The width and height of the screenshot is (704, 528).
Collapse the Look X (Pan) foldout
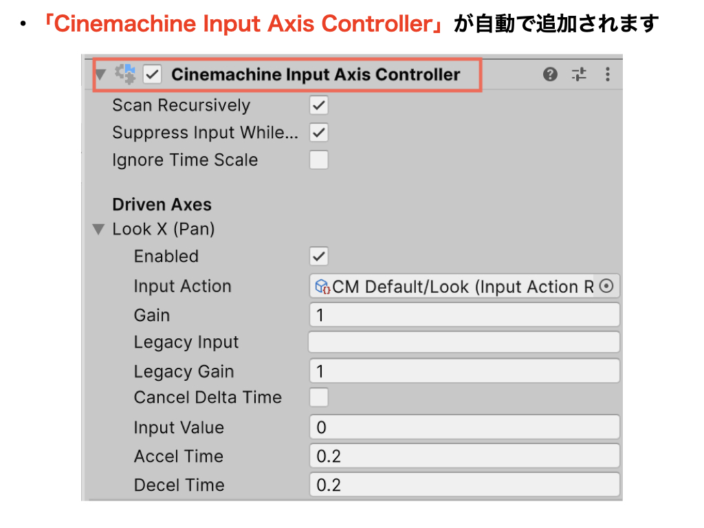[99, 229]
